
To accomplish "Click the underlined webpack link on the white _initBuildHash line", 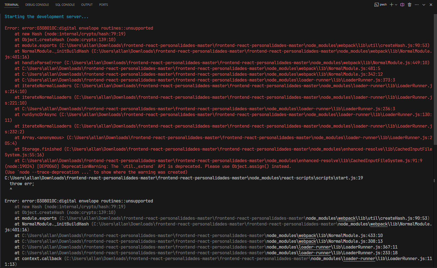I will point(379,224).
